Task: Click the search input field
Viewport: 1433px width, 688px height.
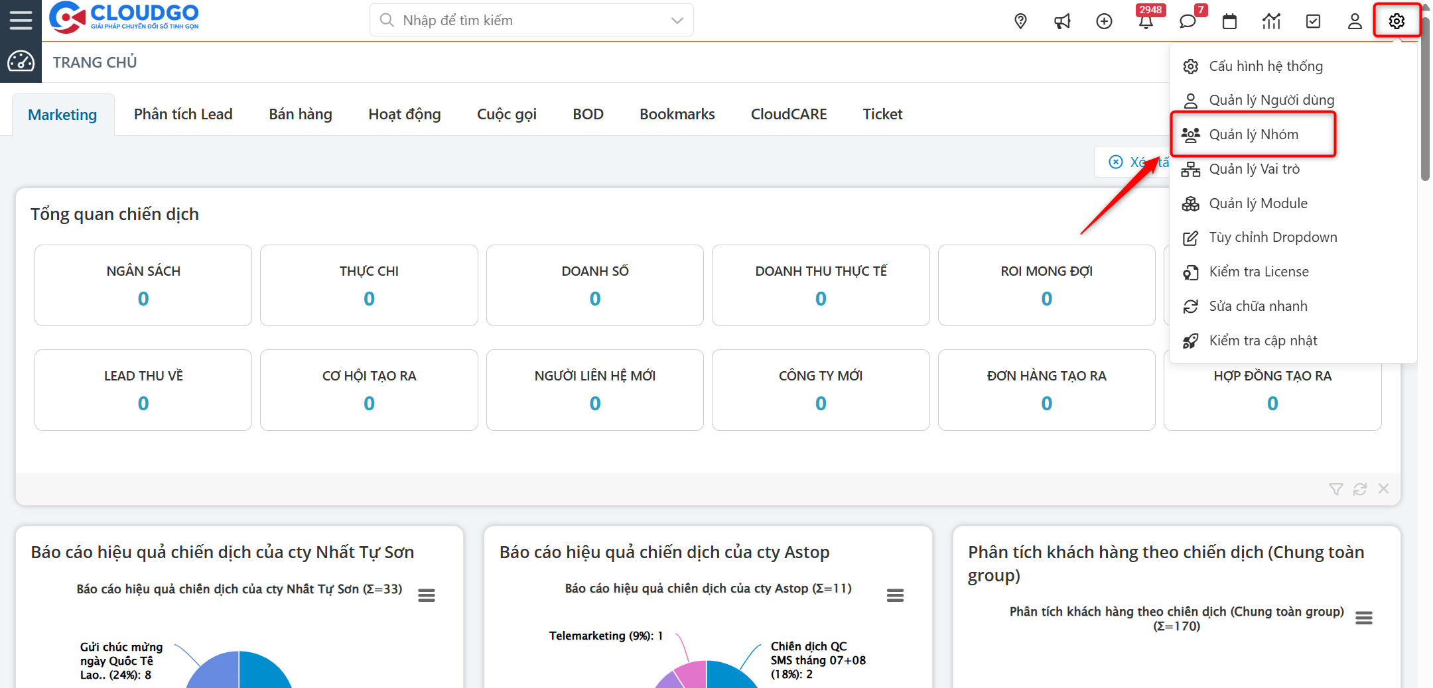Action: [524, 21]
